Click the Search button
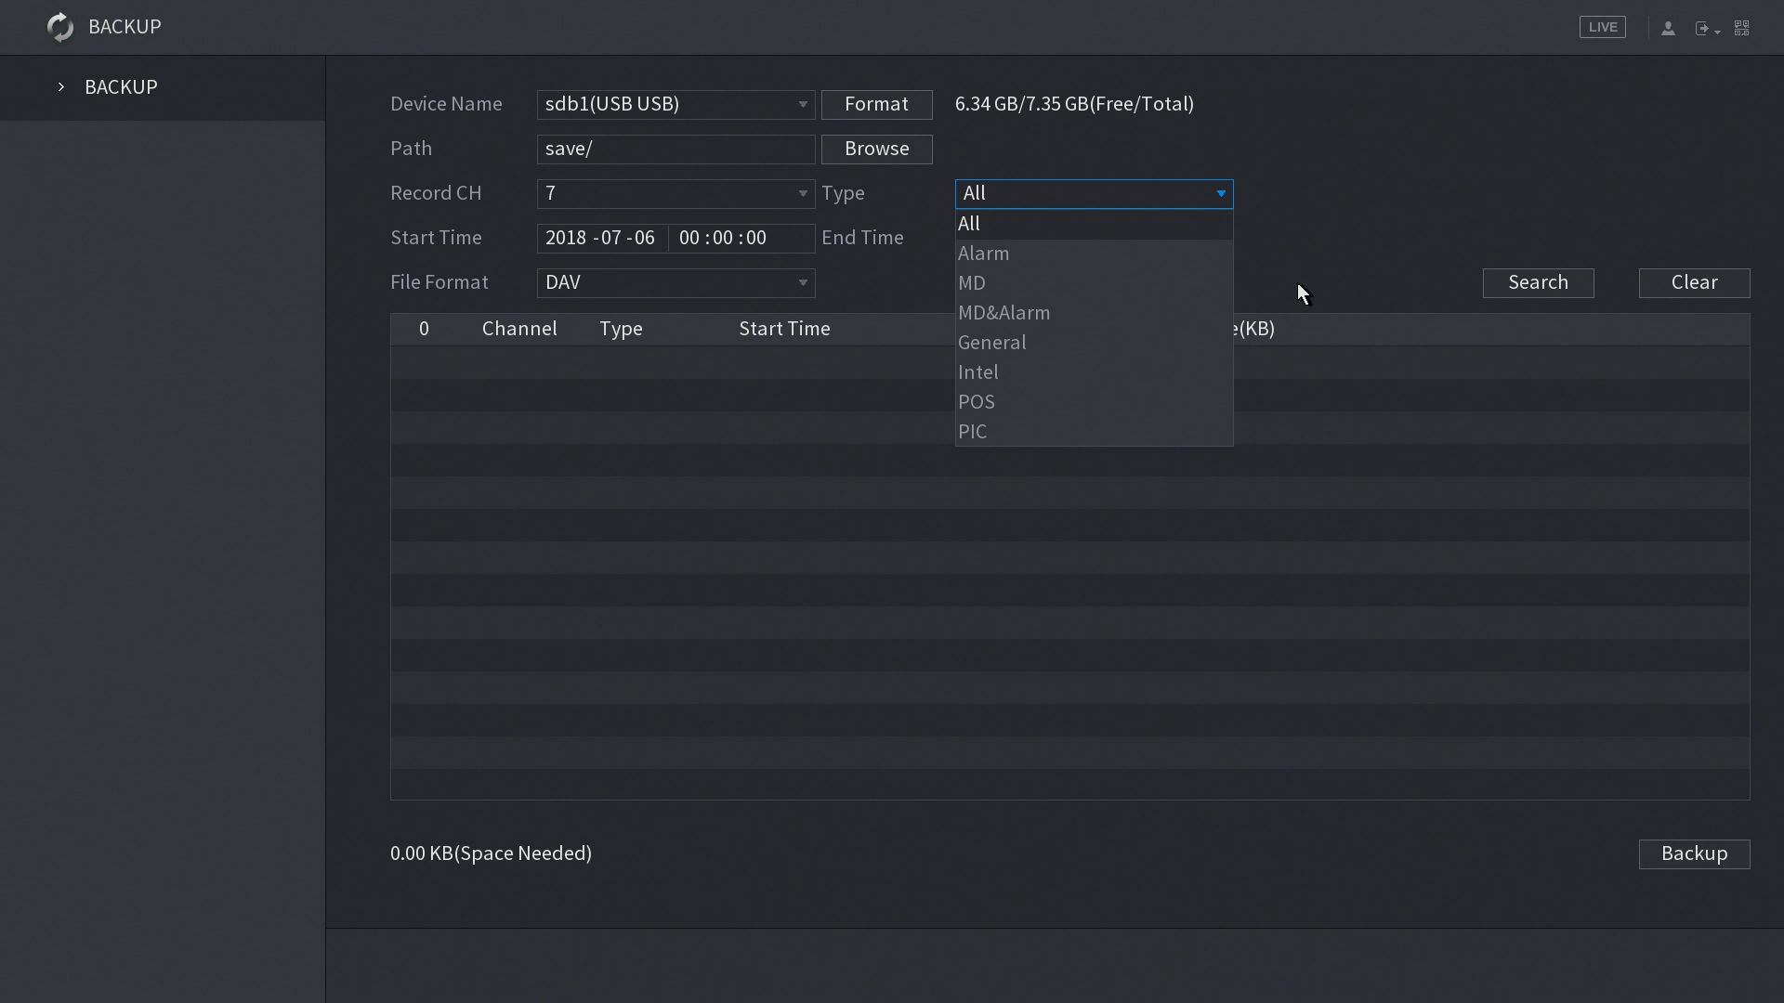1784x1003 pixels. [x=1538, y=282]
